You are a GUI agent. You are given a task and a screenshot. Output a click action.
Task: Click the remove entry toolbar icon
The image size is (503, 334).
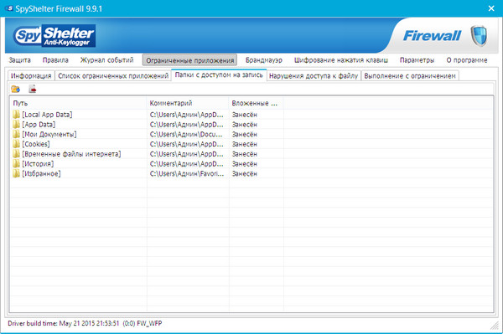(x=33, y=89)
